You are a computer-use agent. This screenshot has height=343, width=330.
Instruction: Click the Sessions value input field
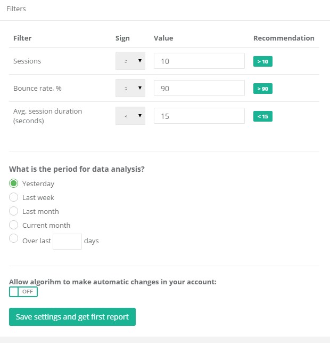click(x=199, y=61)
